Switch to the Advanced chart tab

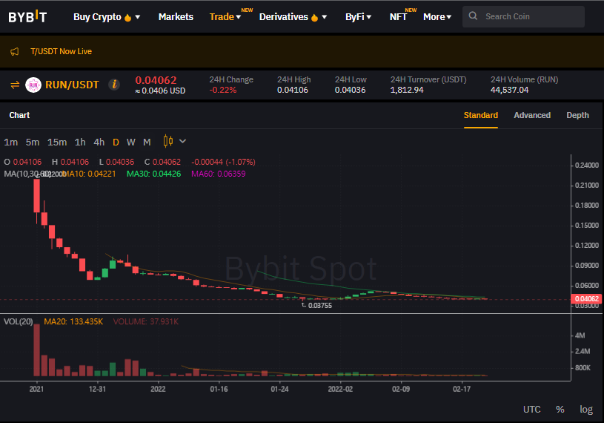532,115
